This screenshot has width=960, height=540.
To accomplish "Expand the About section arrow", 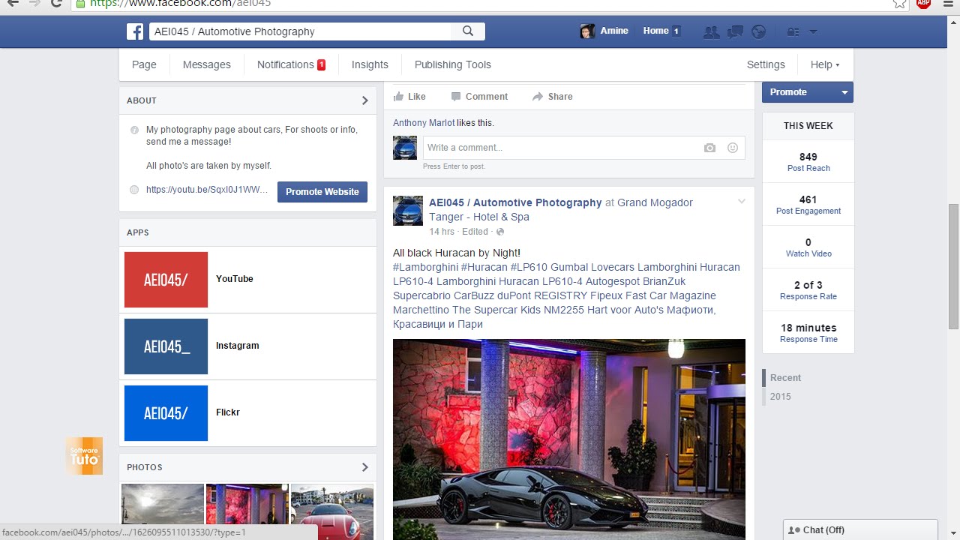I will pyautogui.click(x=365, y=100).
